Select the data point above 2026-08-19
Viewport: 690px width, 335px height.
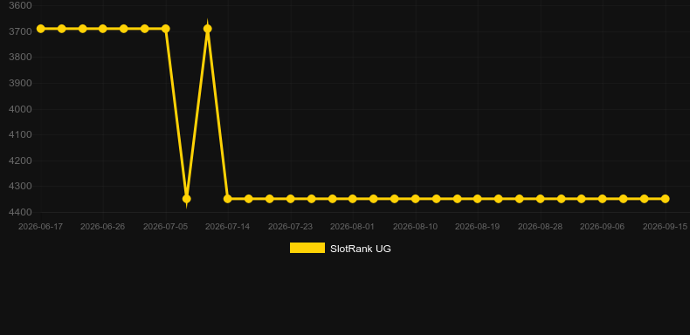(478, 199)
